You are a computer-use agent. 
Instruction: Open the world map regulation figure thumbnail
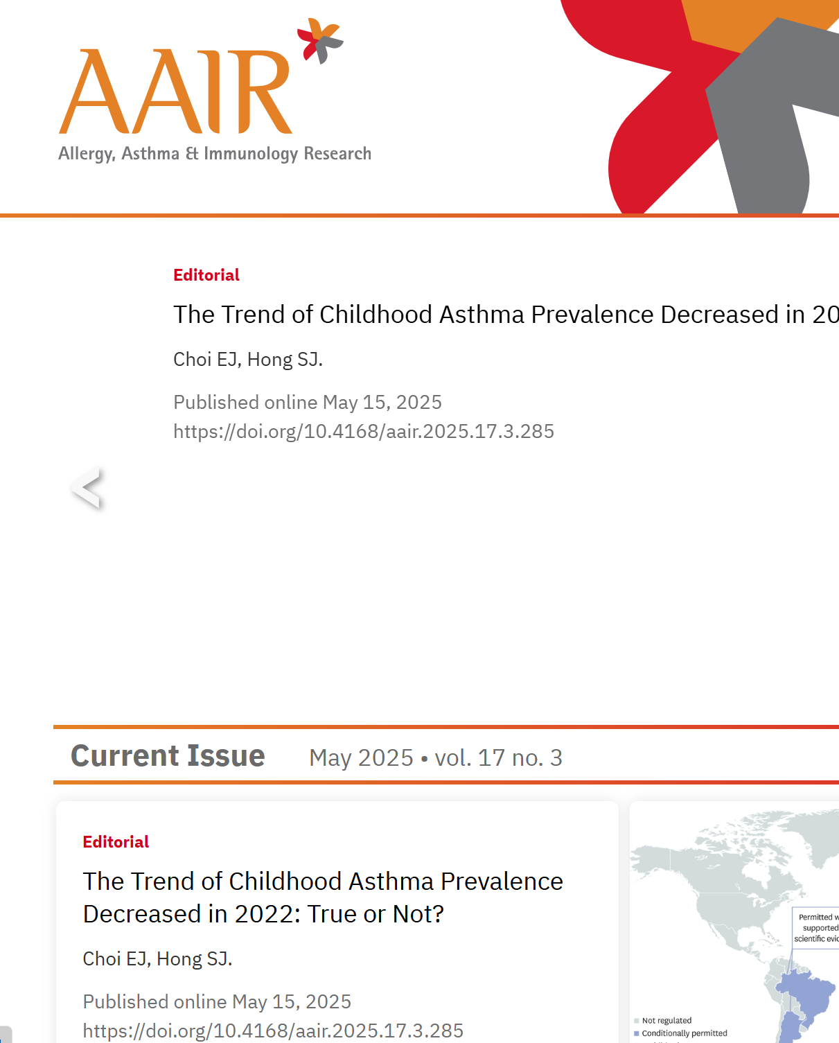pos(734,922)
